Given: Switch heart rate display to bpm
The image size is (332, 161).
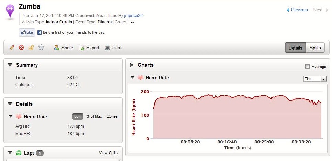Looking at the screenshot, I should 78,116.
